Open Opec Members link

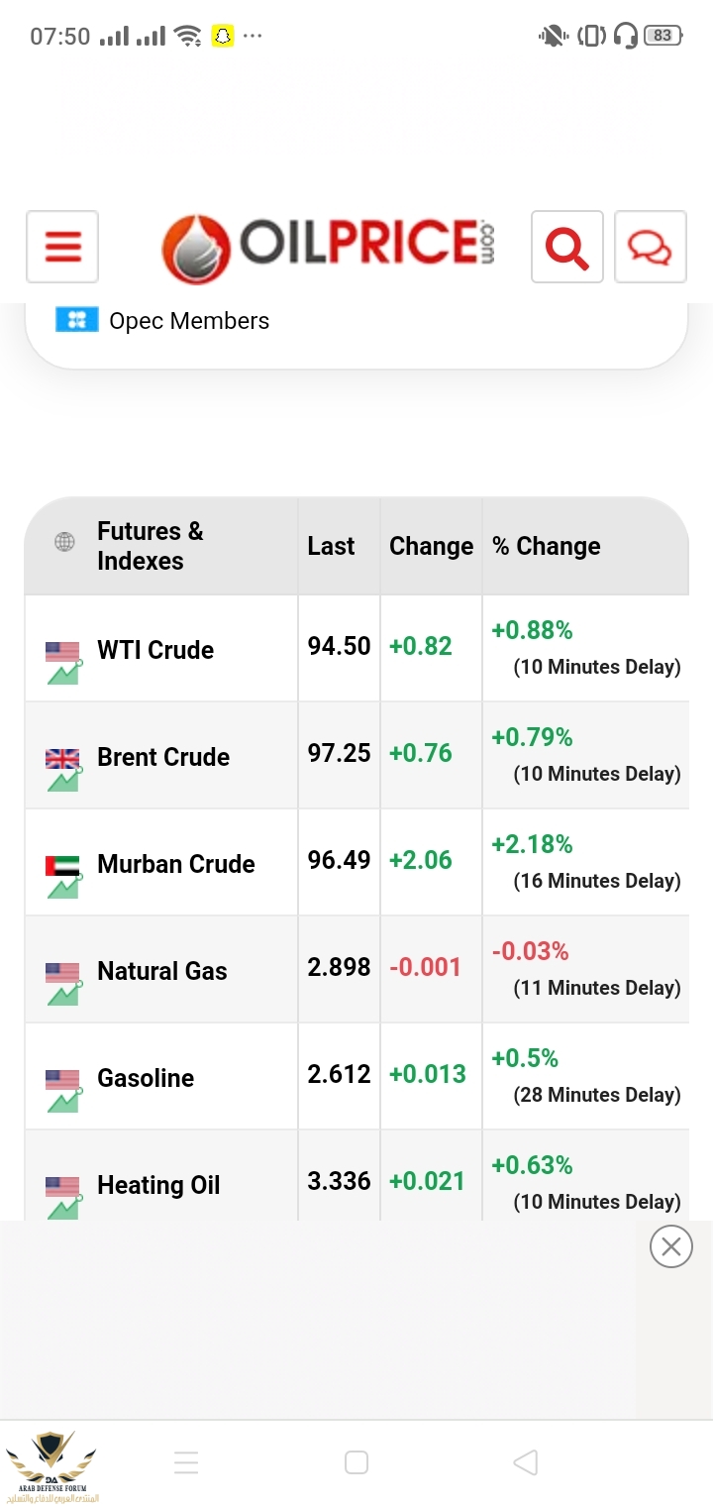click(189, 321)
